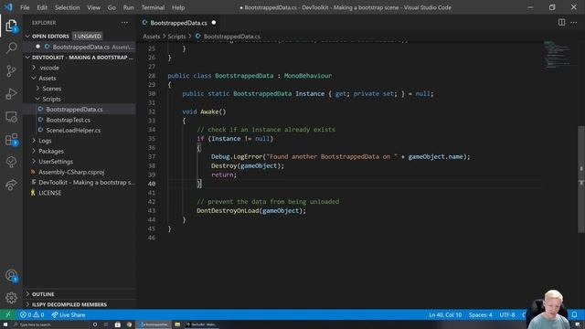This screenshot has width=585, height=329.
Task: Open the Selection menu
Action: click(67, 7)
